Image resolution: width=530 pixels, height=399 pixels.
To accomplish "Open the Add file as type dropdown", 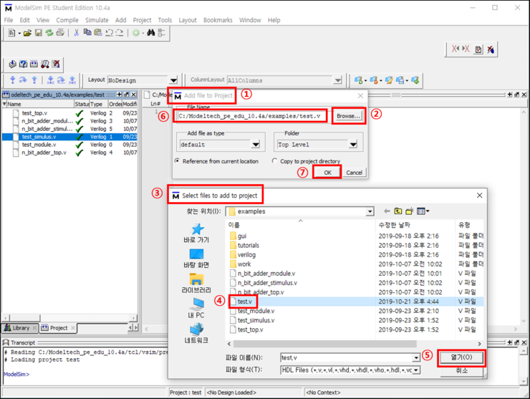I will point(256,145).
